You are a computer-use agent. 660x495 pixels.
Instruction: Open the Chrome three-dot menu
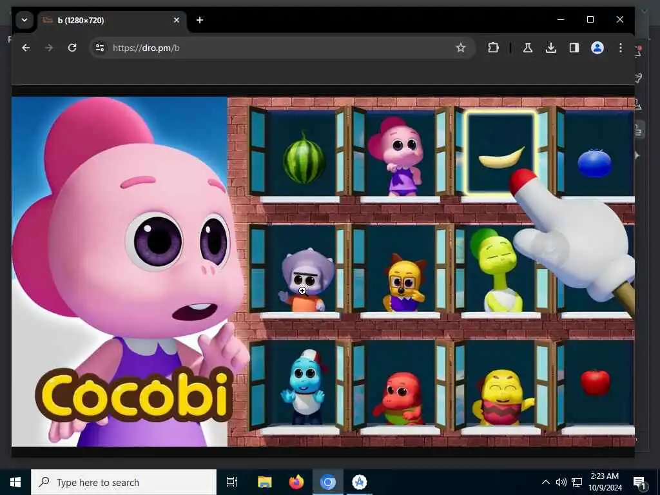(x=621, y=48)
